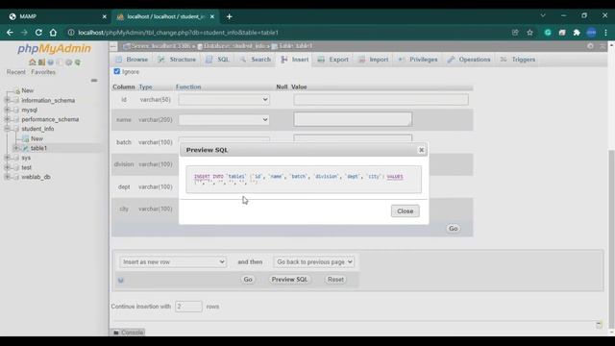615x346 pixels.
Task: Click the Search magnifier icon in tabs
Action: click(x=243, y=60)
